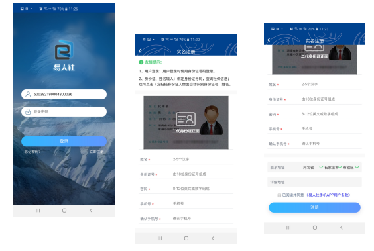
Task: Open the 河北省 province dropdown
Action: (x=313, y=168)
